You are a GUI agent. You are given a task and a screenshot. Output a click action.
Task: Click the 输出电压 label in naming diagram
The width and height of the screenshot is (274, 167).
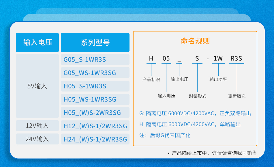click(179, 79)
